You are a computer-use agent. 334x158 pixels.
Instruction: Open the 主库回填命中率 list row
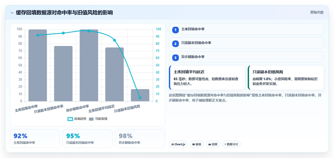tap(246, 29)
